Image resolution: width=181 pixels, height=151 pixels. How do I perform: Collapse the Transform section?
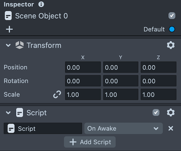(8, 45)
